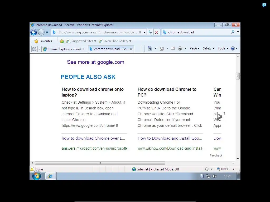Click the Home icon in command bar

[150, 48]
